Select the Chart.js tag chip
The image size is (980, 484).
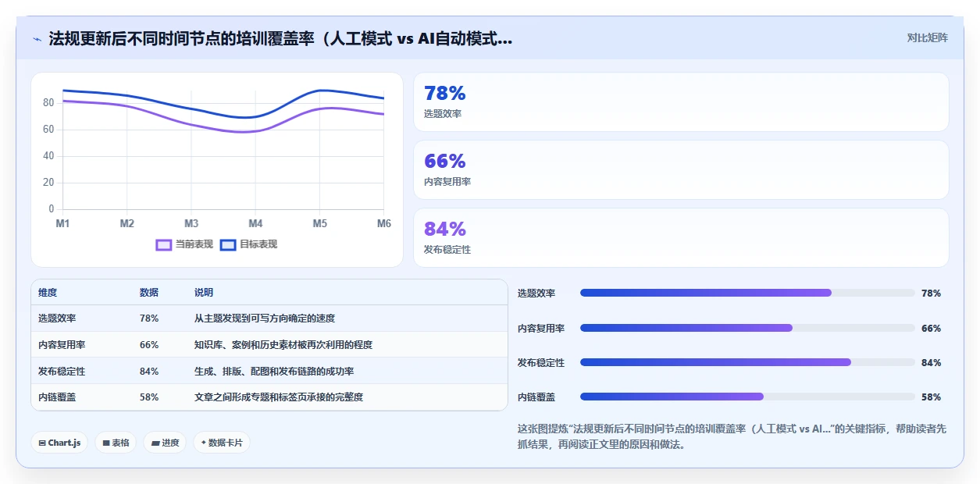[59, 443]
